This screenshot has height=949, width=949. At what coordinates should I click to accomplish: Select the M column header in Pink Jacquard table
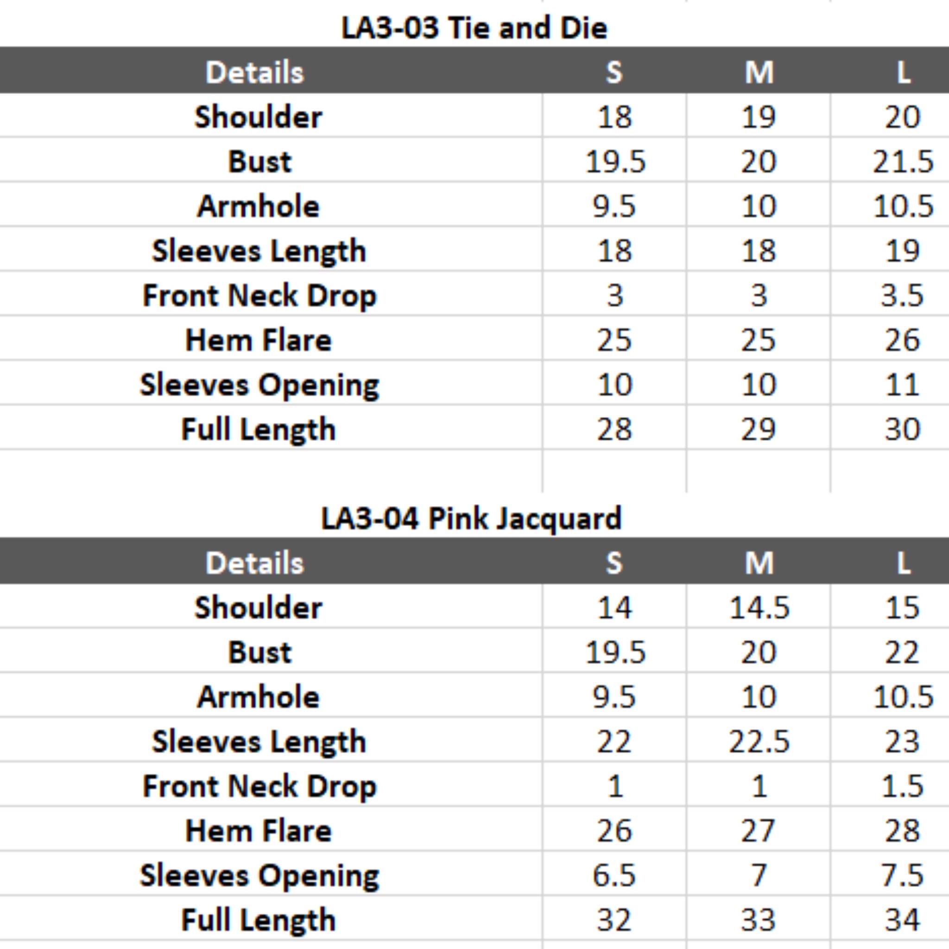[759, 563]
